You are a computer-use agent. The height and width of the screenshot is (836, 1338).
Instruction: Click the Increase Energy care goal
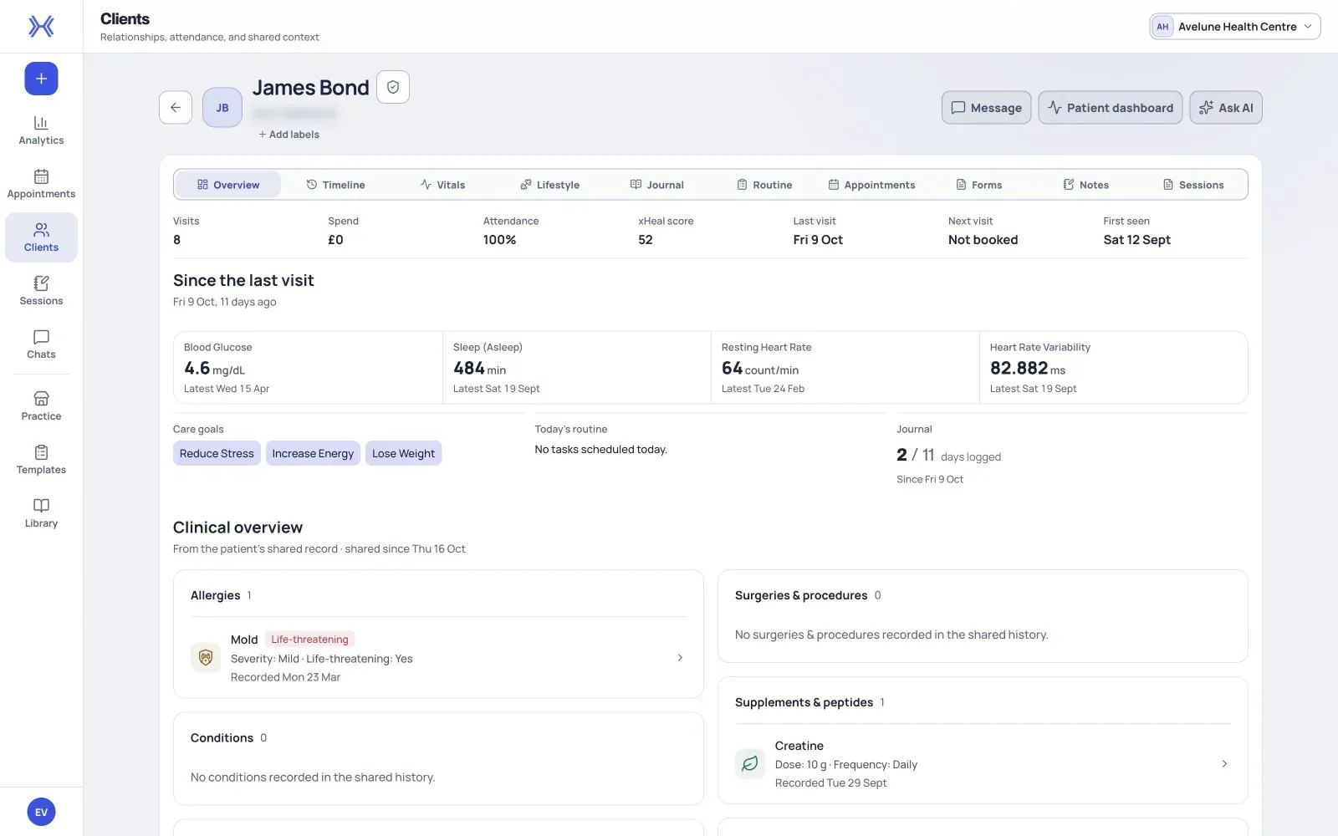pos(313,453)
